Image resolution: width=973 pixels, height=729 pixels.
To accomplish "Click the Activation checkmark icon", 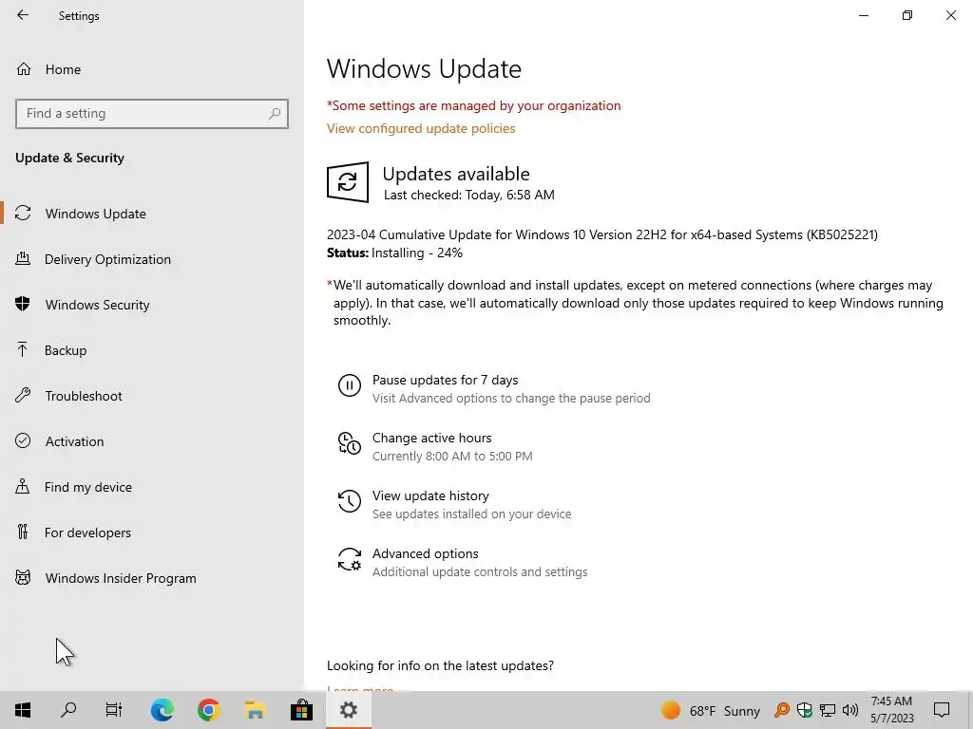I will pyautogui.click(x=23, y=440).
